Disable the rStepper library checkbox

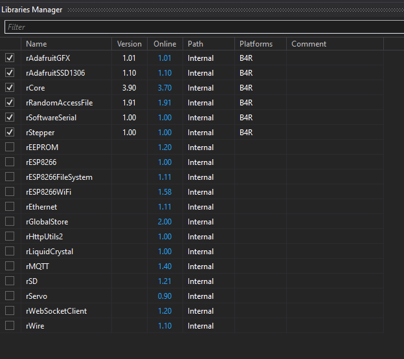click(x=10, y=133)
